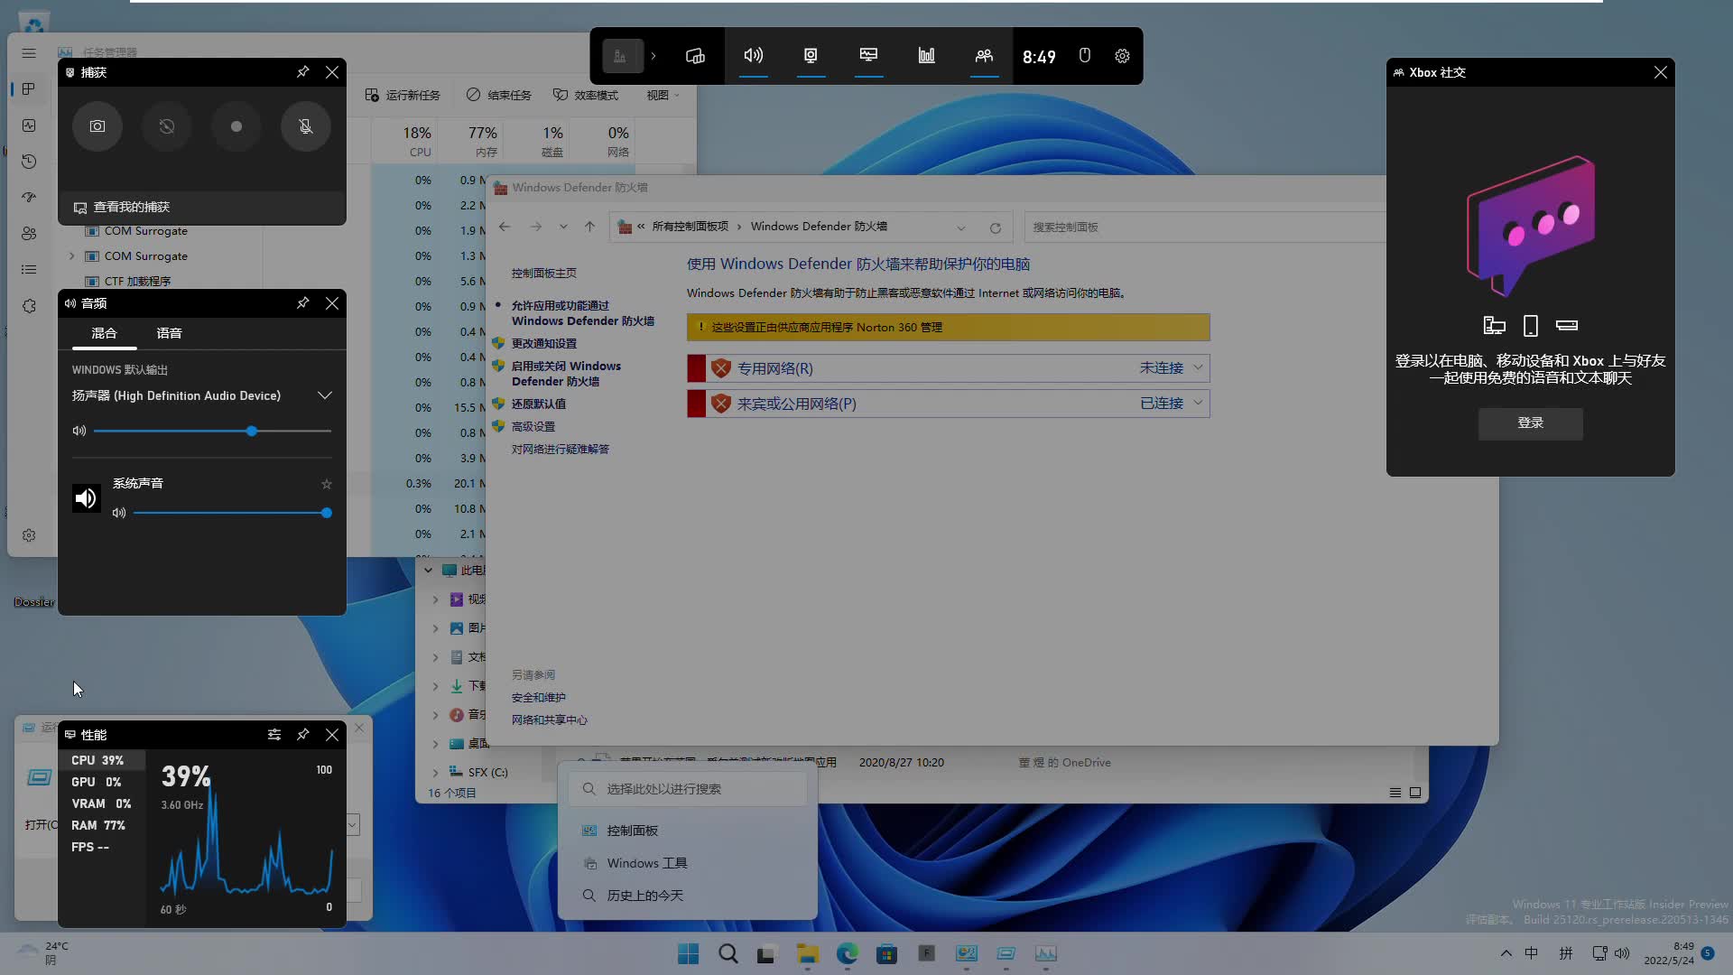Open the 视图 menu in Task Manager

click(662, 95)
